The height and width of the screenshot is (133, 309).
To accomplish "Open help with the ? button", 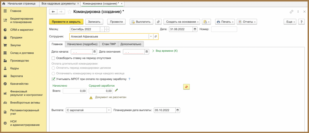I will coord(301,22).
